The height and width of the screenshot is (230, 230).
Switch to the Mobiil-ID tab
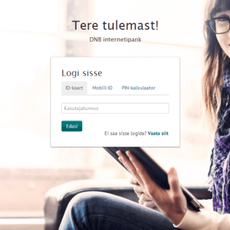tap(102, 88)
